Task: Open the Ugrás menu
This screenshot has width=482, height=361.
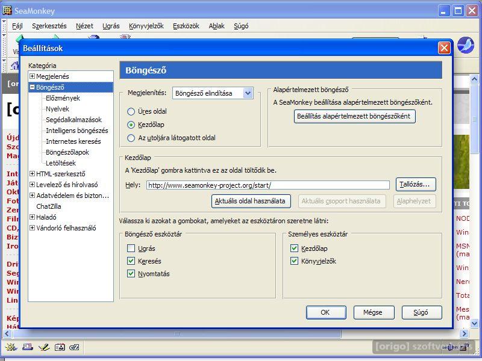Action: click(x=111, y=26)
